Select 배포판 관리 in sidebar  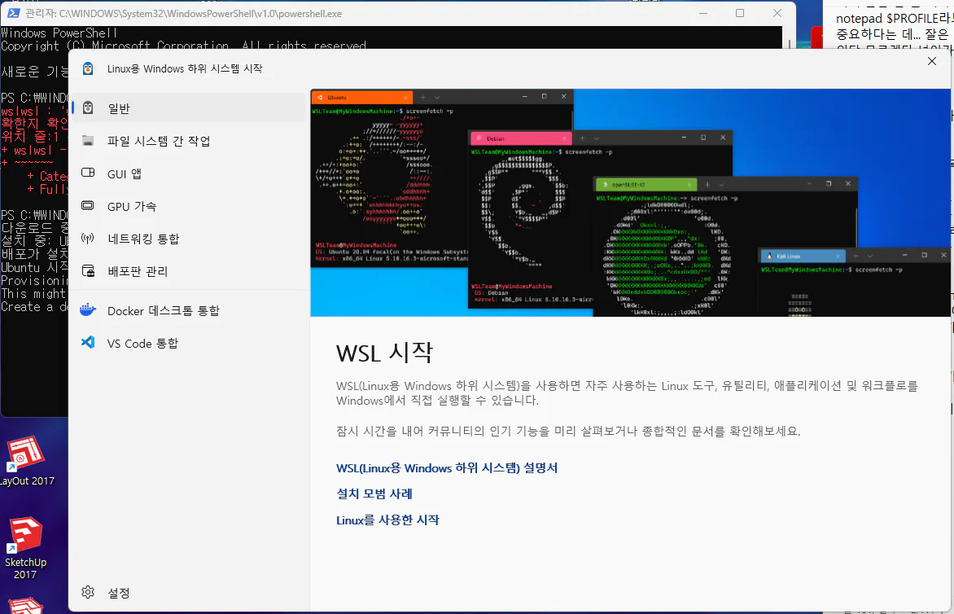(x=189, y=271)
